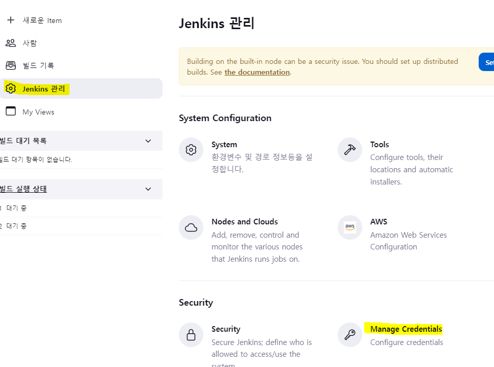Open the Tools configuration link

(x=380, y=145)
